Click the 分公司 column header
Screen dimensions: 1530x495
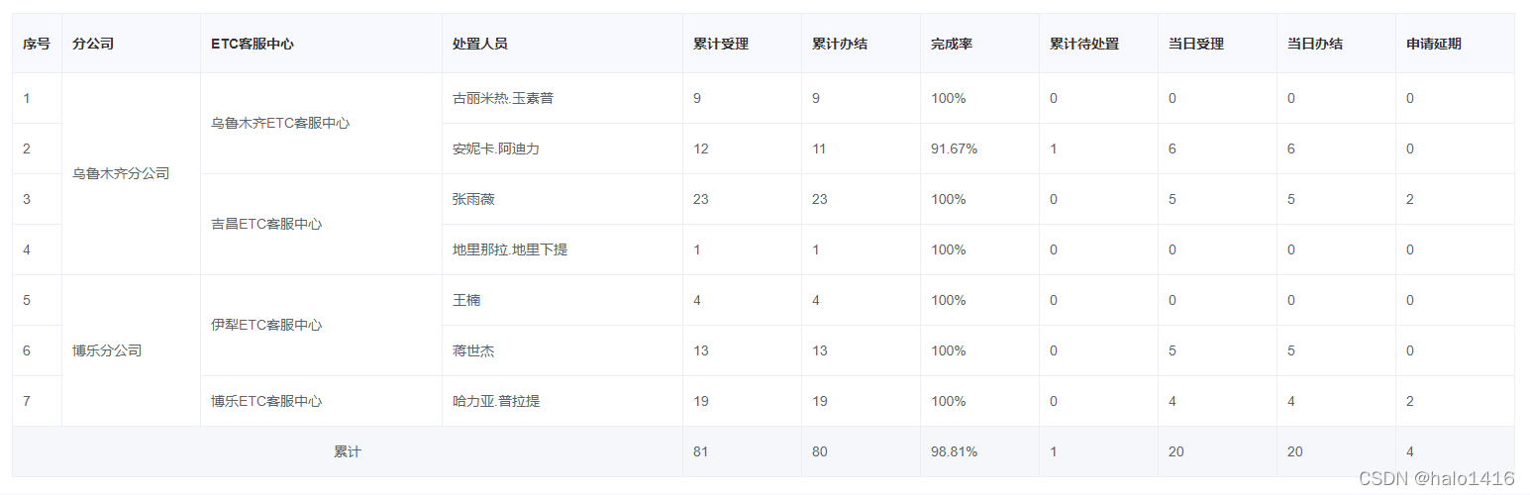click(x=131, y=44)
